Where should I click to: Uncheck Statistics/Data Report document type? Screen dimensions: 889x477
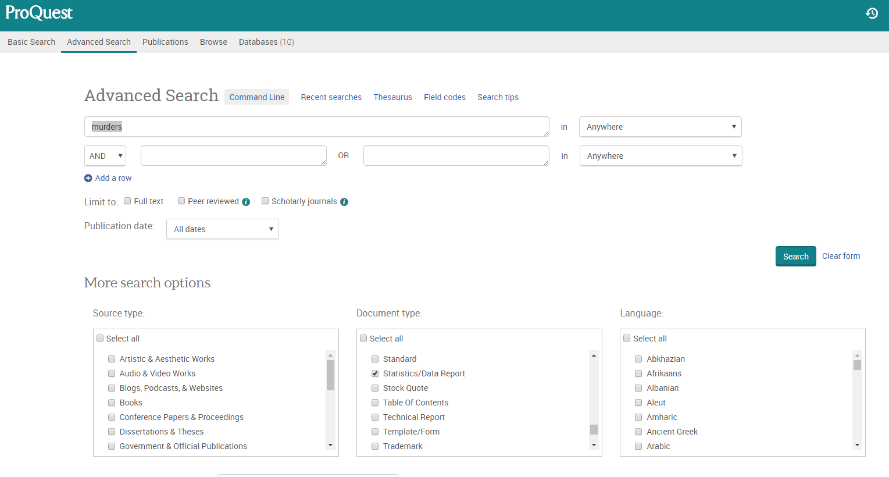(375, 373)
